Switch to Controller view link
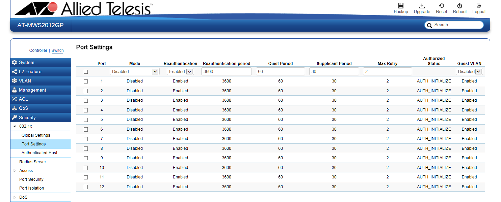This screenshot has width=501, height=202. (x=38, y=50)
